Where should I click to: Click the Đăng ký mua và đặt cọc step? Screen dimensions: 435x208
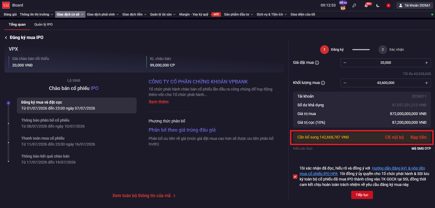pyautogui.click(x=77, y=105)
